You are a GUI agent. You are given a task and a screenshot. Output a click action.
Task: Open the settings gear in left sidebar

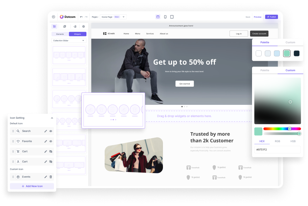83,26
